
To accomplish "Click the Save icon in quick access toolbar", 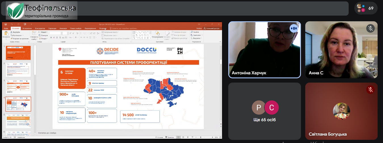I will tap(5, 24).
